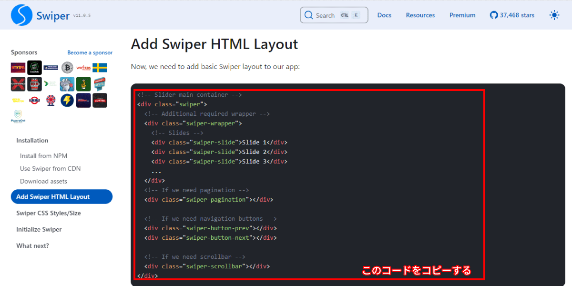Viewport: 572px width, 286px height.
Task: Click the GitHub icon beside star count
Action: 494,15
